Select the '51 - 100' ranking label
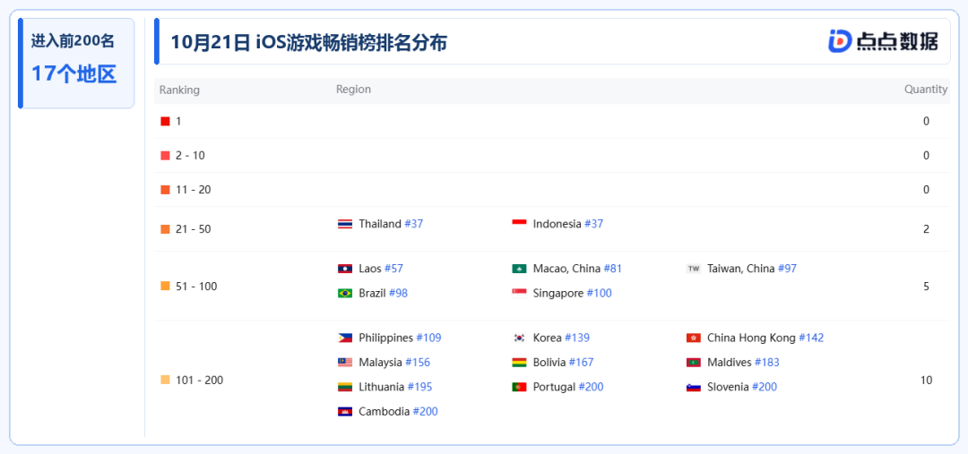968x454 pixels. (x=196, y=287)
